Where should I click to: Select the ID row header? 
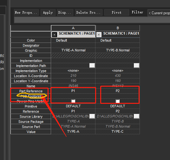point(31,56)
